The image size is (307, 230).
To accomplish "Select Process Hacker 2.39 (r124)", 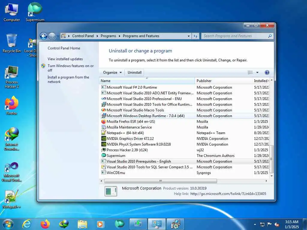I will [x=185, y=150].
